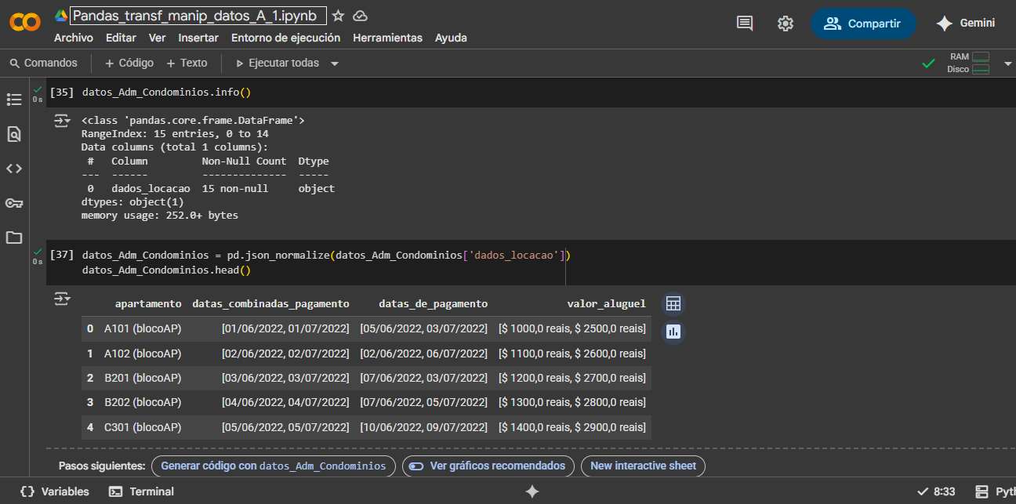Click the dados_locacao row in info output
This screenshot has height=504, width=1016.
coord(209,188)
